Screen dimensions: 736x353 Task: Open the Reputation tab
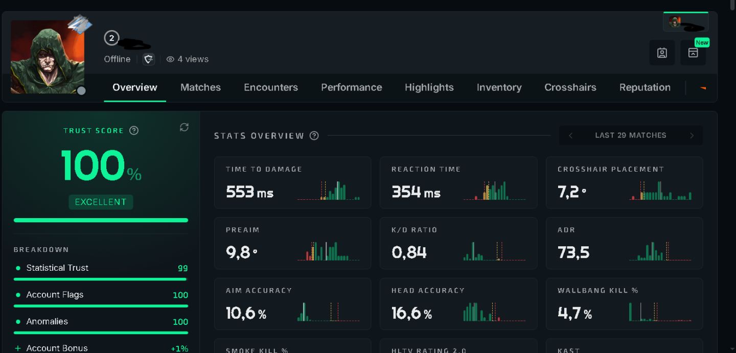pos(645,87)
